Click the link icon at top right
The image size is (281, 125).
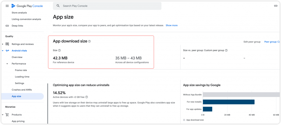[276, 6]
